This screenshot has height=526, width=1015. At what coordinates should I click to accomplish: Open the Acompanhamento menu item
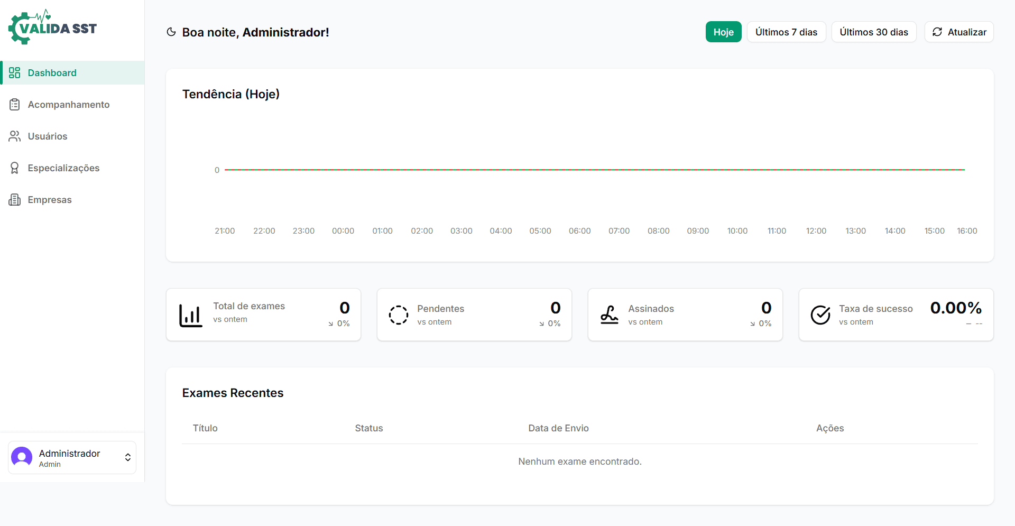69,105
